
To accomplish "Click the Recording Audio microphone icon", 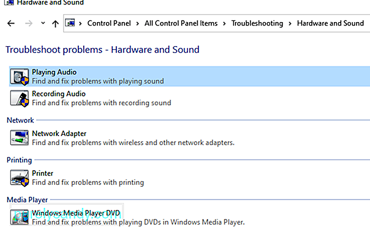I will click(x=20, y=98).
